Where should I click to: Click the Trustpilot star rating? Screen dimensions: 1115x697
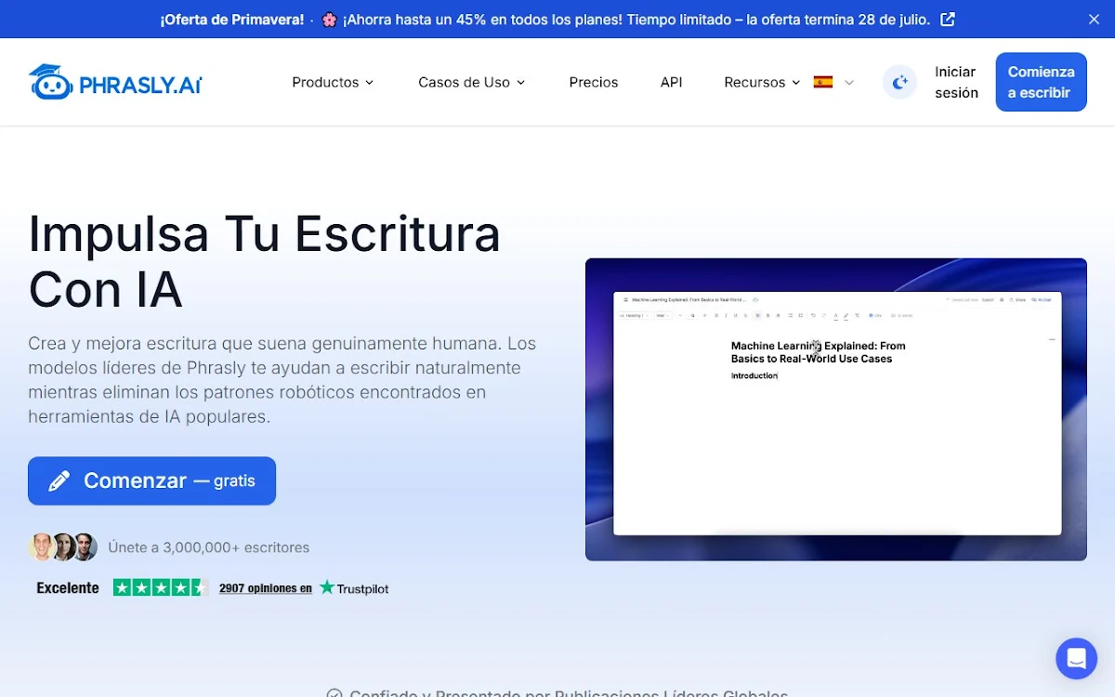click(160, 587)
